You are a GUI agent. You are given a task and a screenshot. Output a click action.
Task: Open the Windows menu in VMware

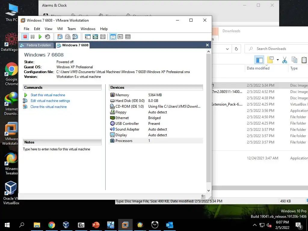click(x=88, y=29)
